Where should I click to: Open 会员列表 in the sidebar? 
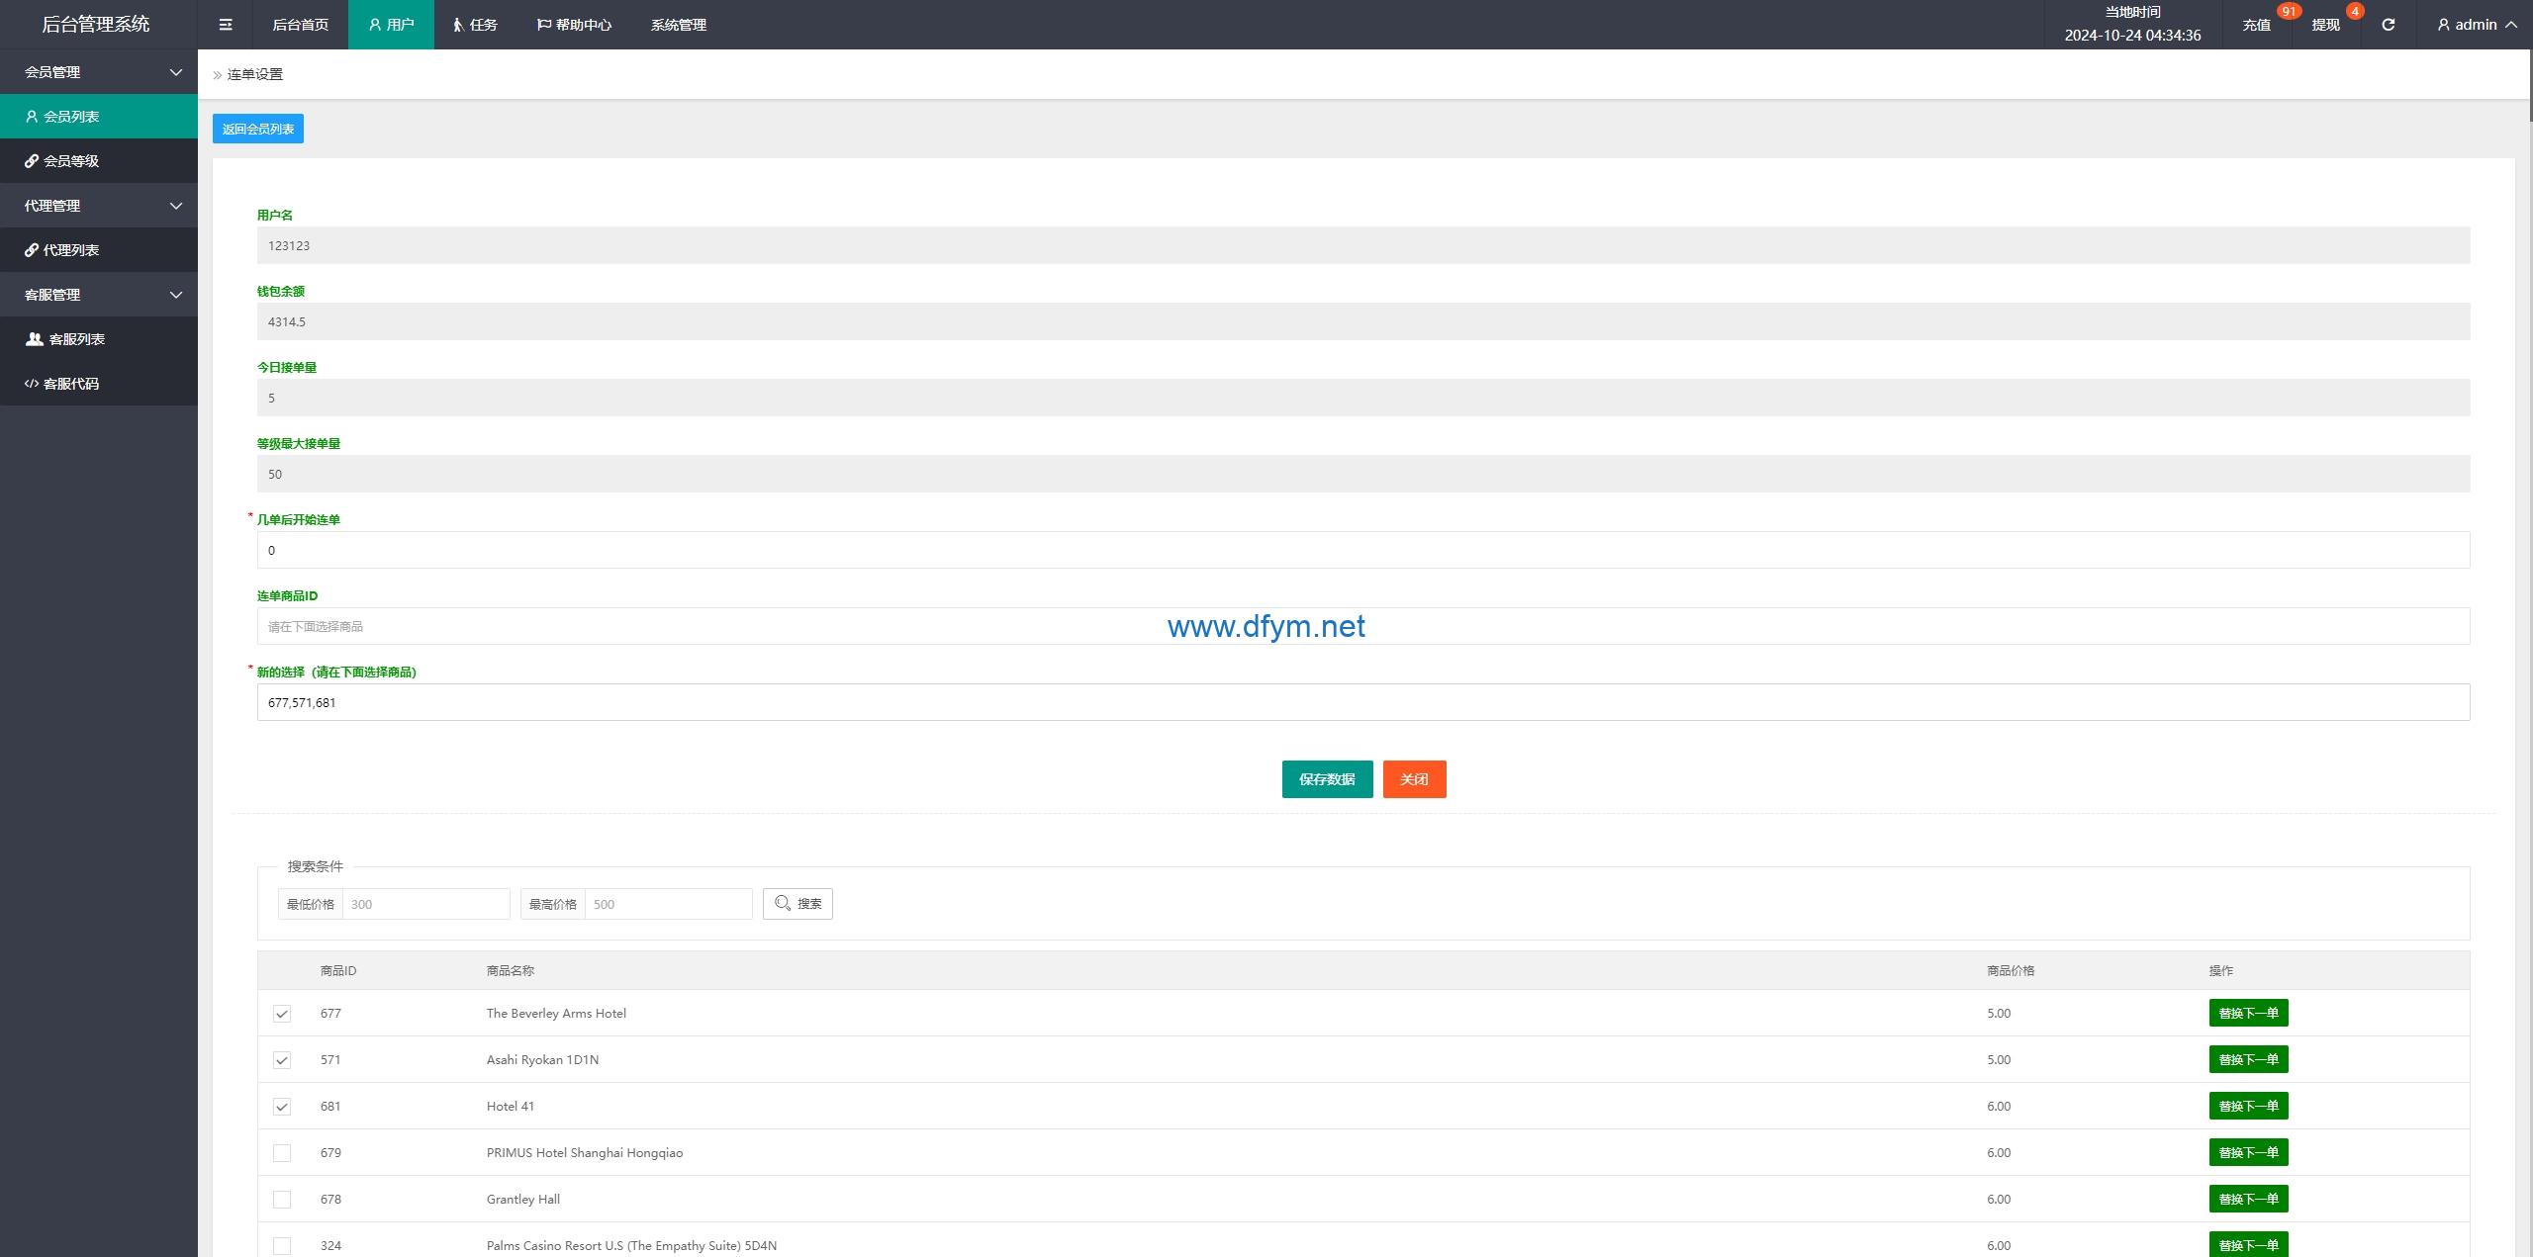tap(99, 117)
